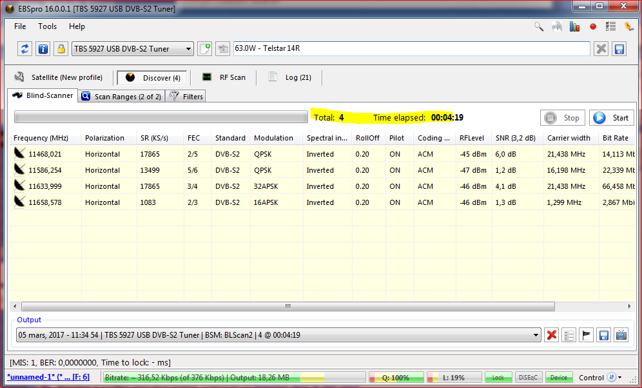
Task: Click the magnifier search icon at top right
Action: point(539,26)
